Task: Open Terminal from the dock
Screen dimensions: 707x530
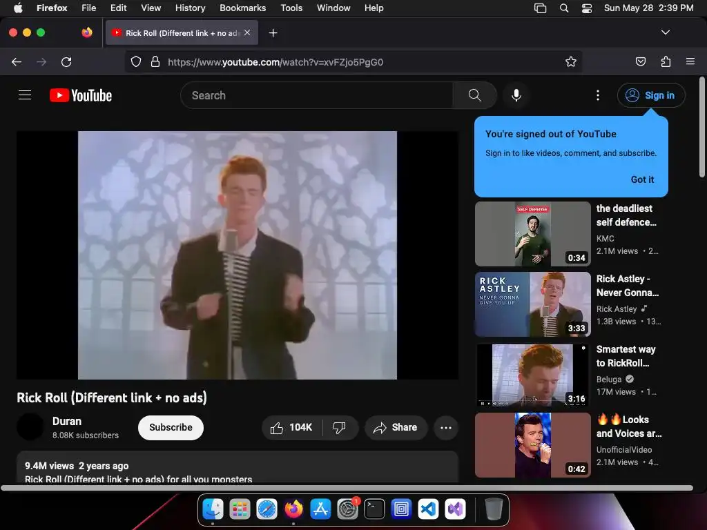Action: click(374, 509)
